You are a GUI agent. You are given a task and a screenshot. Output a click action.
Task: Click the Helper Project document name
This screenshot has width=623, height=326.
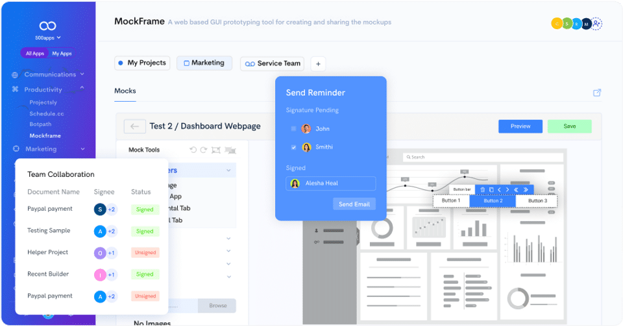click(x=47, y=252)
